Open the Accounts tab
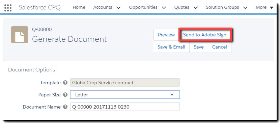280x123 pixels. 103,7
